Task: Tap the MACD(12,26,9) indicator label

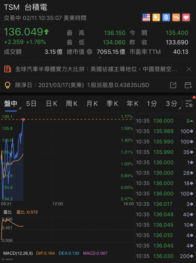Action: 18,253
